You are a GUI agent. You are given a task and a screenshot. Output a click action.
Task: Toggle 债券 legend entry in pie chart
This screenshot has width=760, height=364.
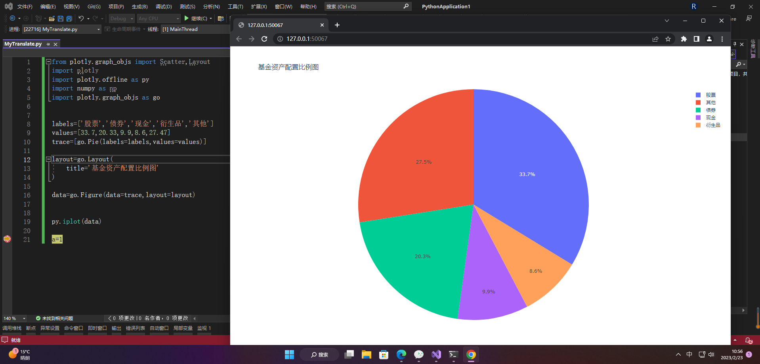click(x=706, y=110)
